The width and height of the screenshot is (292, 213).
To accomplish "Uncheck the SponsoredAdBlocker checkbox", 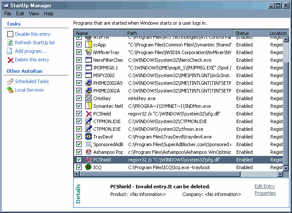I will coord(79,144).
